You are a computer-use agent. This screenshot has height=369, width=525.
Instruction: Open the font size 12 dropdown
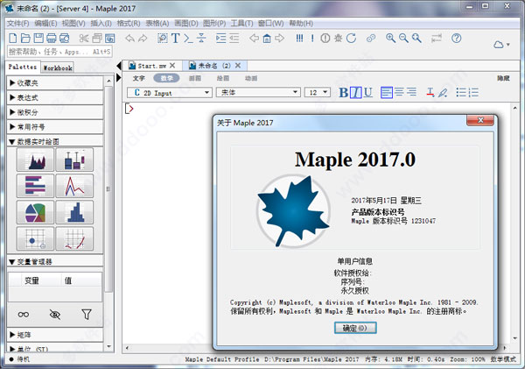[318, 92]
